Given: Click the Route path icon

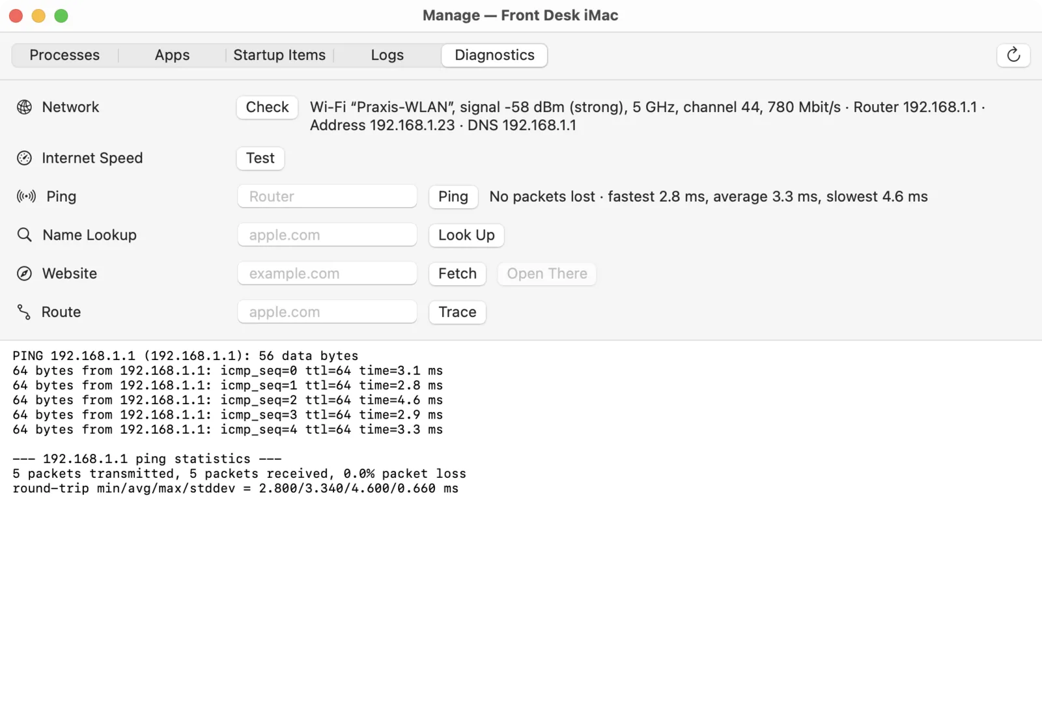Looking at the screenshot, I should coord(24,312).
